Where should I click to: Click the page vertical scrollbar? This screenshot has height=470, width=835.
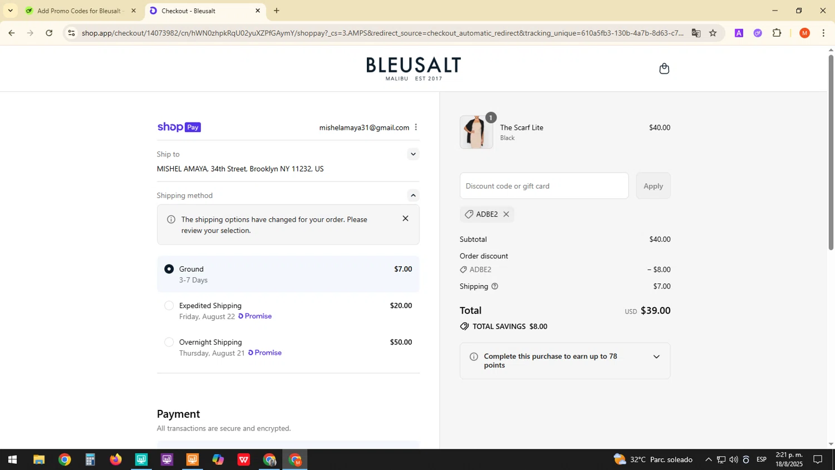[x=831, y=153]
